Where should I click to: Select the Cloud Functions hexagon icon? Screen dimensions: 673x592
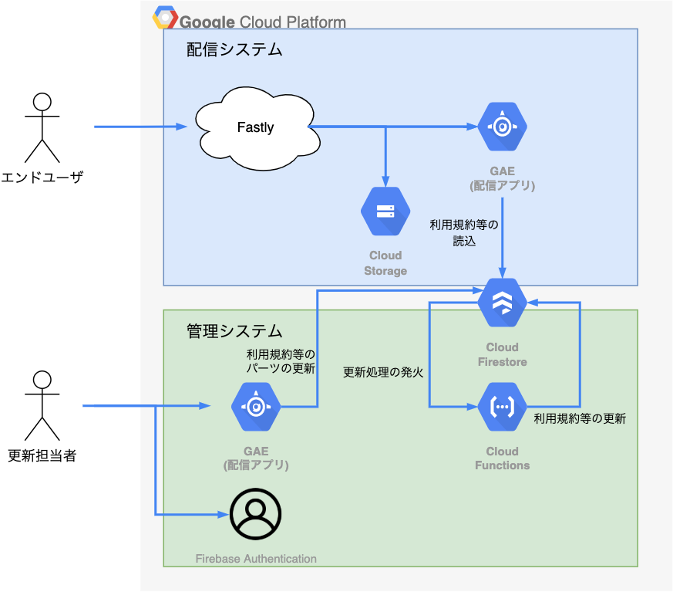[x=502, y=407]
